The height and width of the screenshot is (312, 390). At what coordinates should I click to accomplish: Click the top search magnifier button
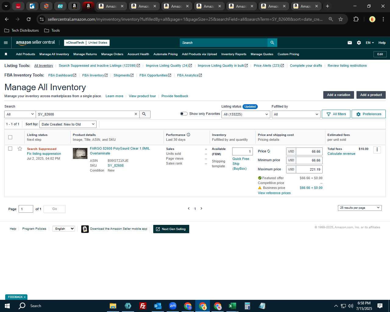pyautogui.click(x=272, y=43)
